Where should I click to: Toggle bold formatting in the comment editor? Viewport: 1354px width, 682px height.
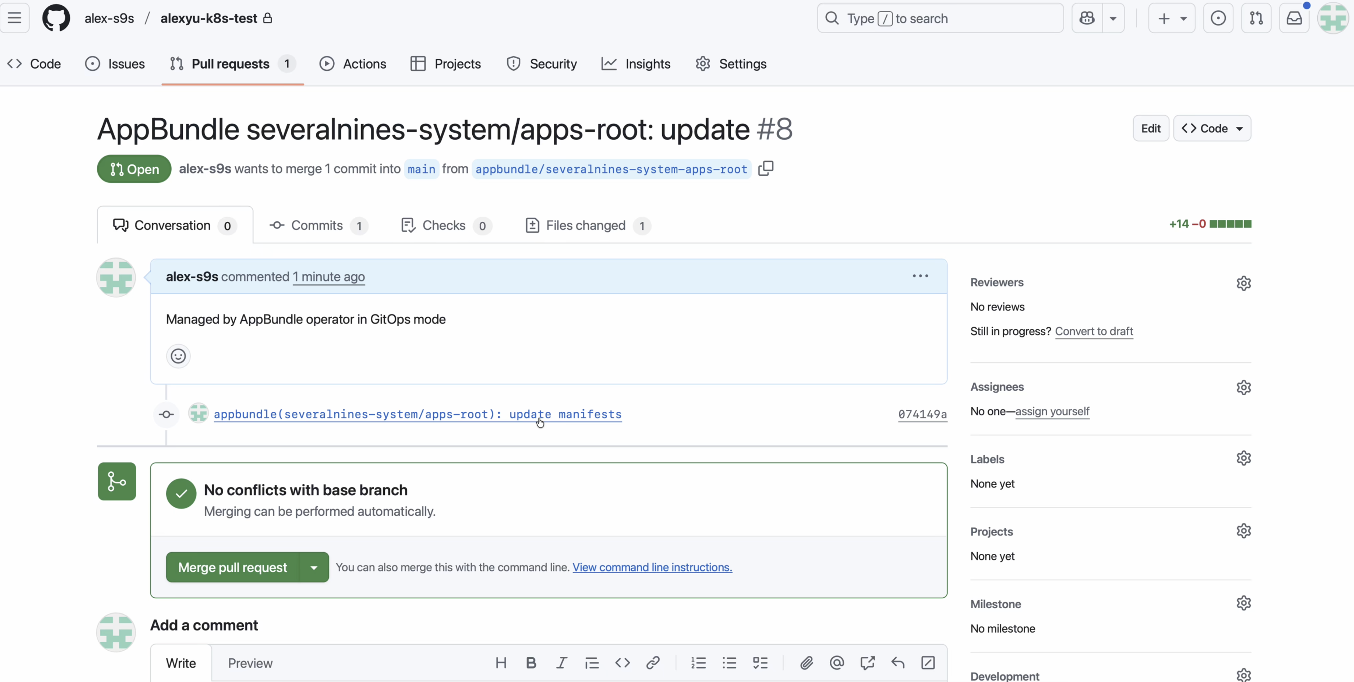(x=531, y=663)
